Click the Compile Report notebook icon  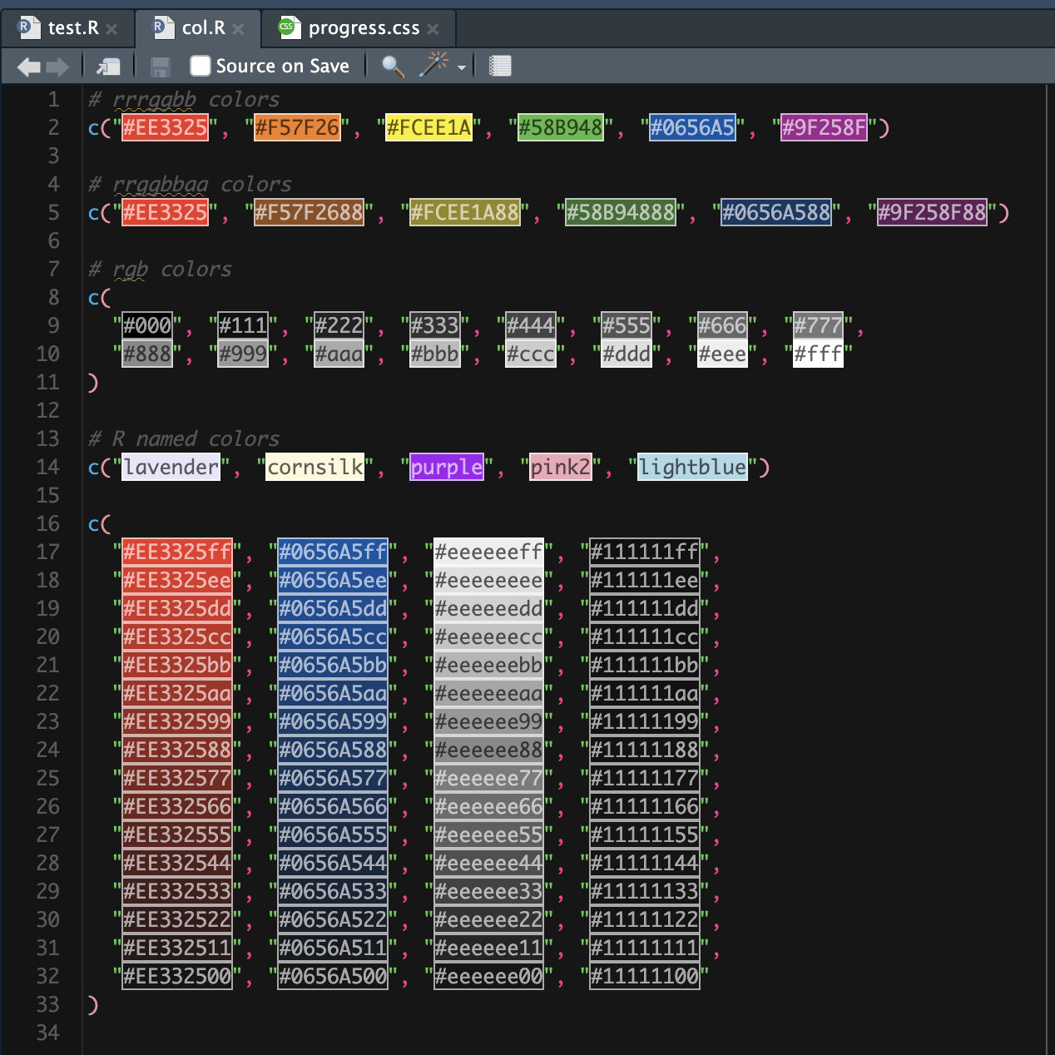tap(499, 66)
